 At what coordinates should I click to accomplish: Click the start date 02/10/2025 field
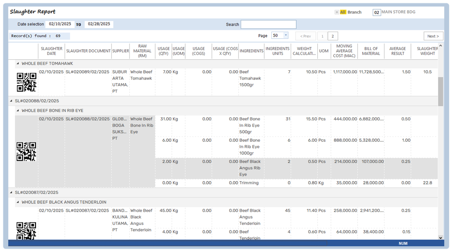(60, 24)
